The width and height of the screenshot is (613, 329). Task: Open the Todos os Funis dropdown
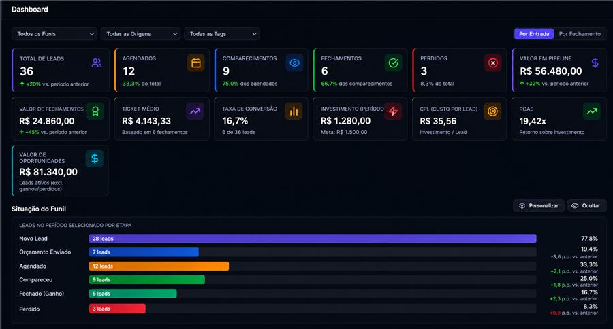[54, 34]
